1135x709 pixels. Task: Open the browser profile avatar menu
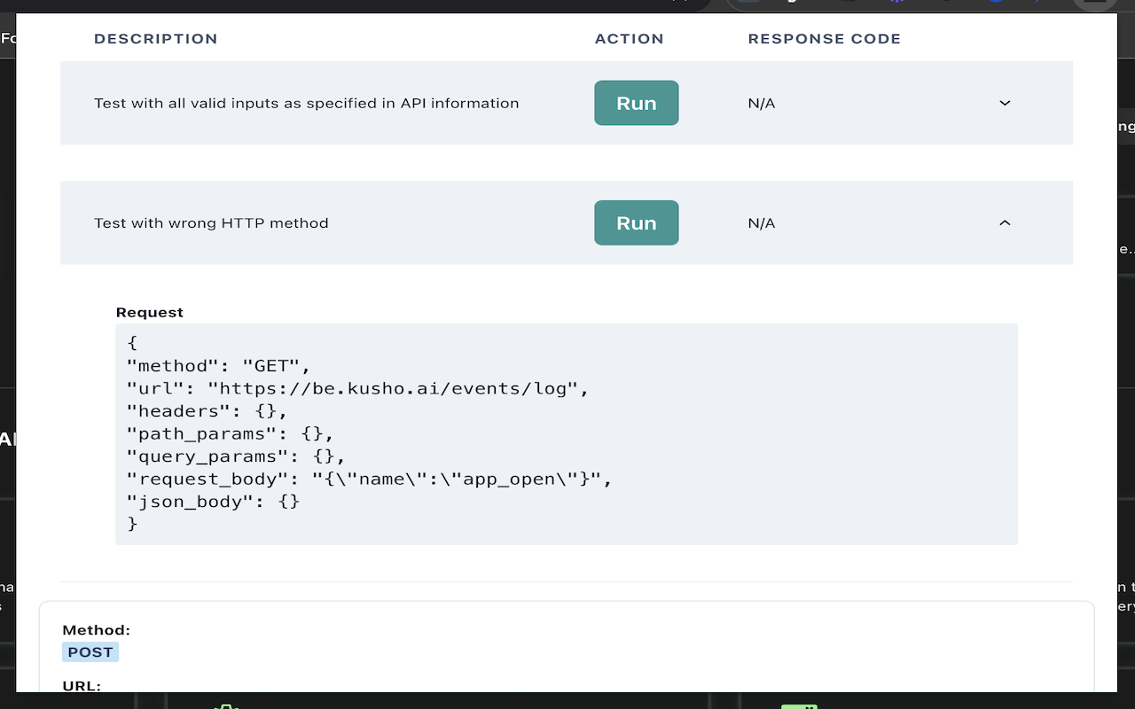click(1095, 4)
